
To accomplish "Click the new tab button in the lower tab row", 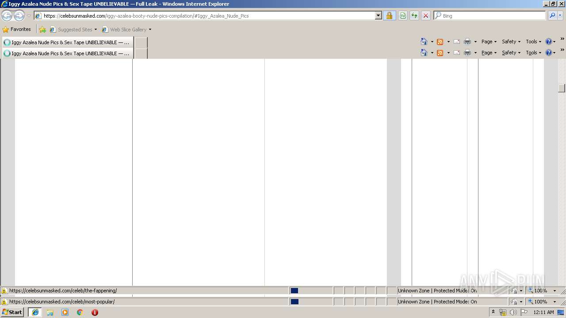I will click(x=141, y=53).
